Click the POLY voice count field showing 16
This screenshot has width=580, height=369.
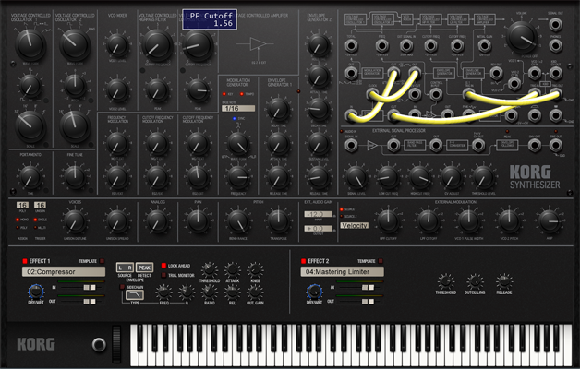(x=22, y=205)
